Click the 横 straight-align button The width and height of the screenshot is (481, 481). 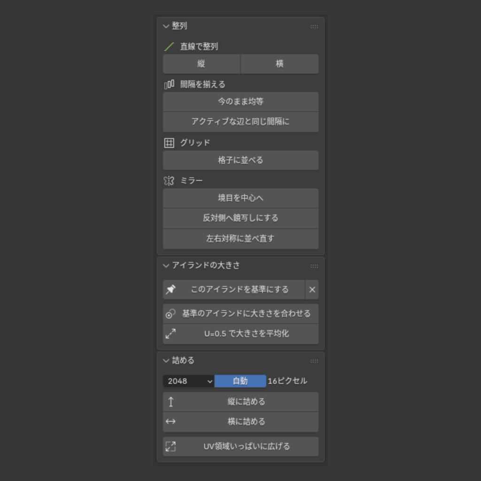(x=279, y=64)
